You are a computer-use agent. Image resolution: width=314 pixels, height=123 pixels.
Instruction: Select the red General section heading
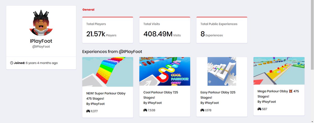pyautogui.click(x=88, y=10)
